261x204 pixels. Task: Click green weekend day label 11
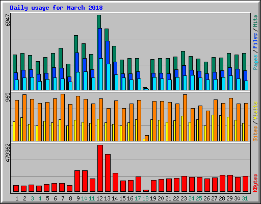[92, 198]
